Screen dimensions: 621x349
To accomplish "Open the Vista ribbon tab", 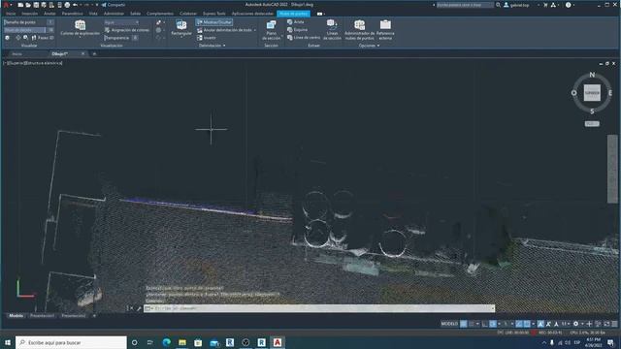I will pos(93,14).
